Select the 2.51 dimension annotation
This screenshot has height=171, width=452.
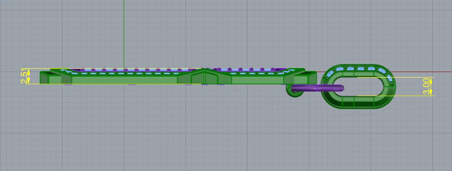[x=24, y=76]
